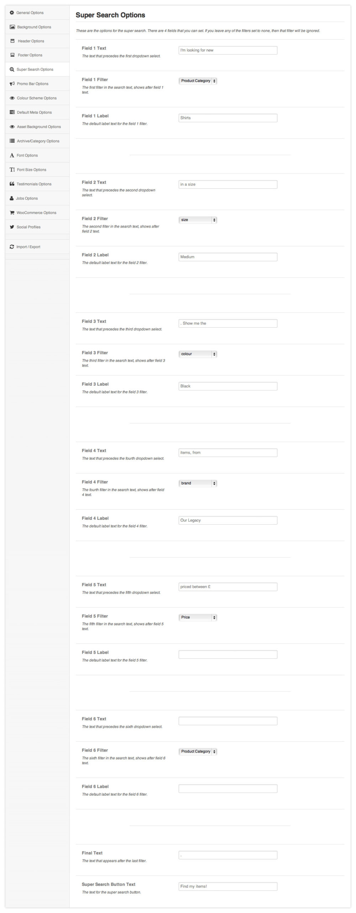Expand the Field 2 Filter size dropdown

[x=198, y=220]
